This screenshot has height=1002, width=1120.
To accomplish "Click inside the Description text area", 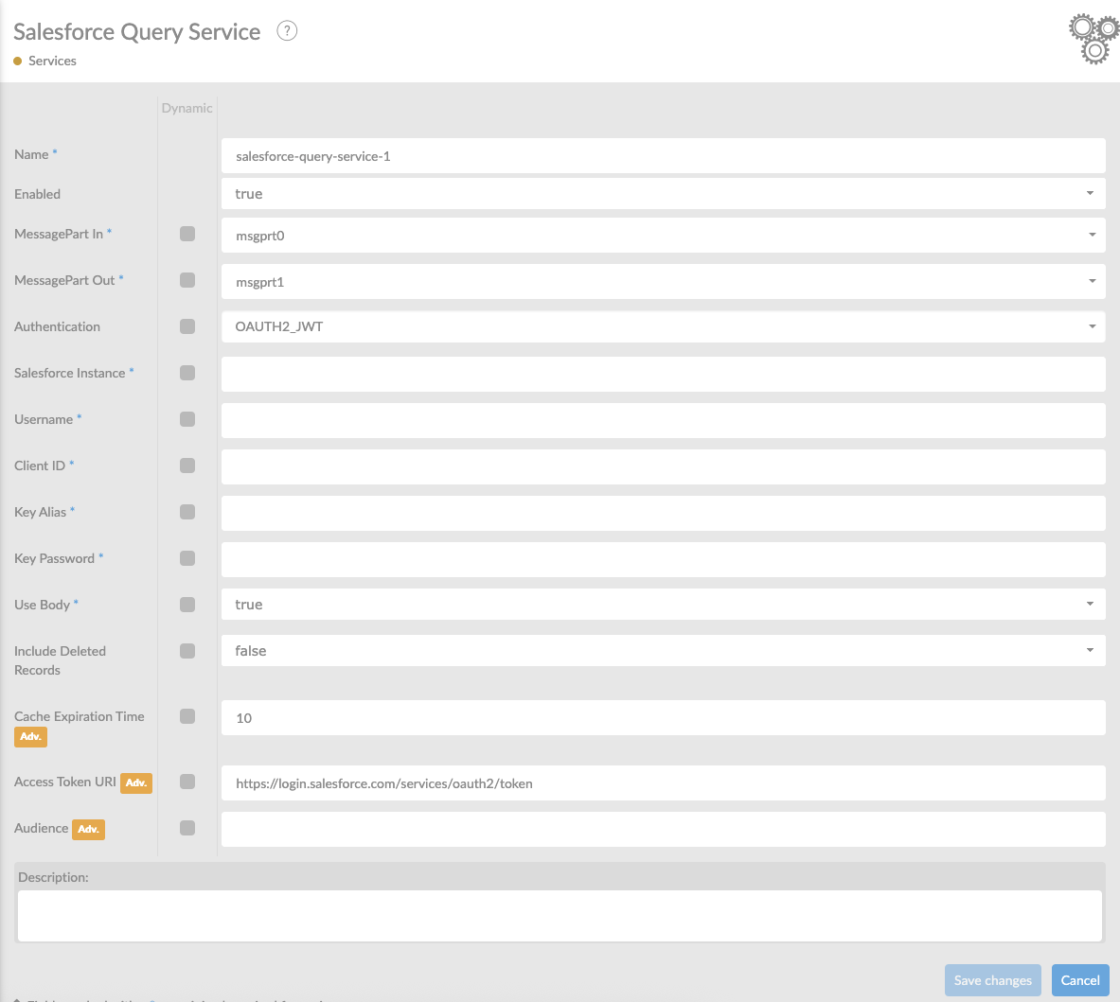I will tap(560, 916).
